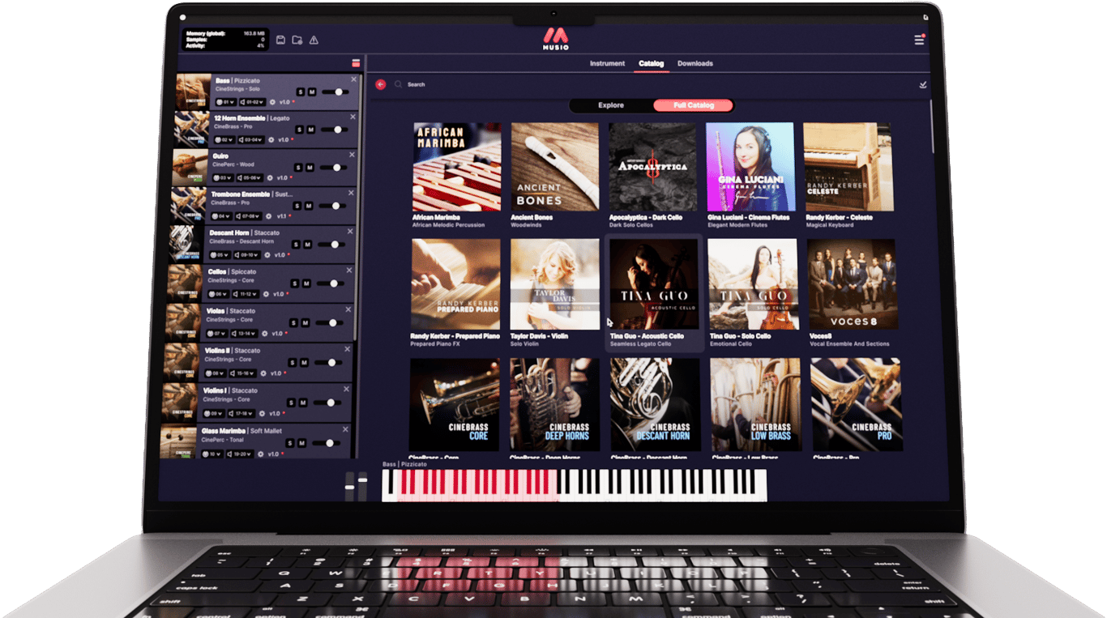Open output 13-14 dropdown for Violas
The height and width of the screenshot is (618, 1107).
tap(244, 333)
